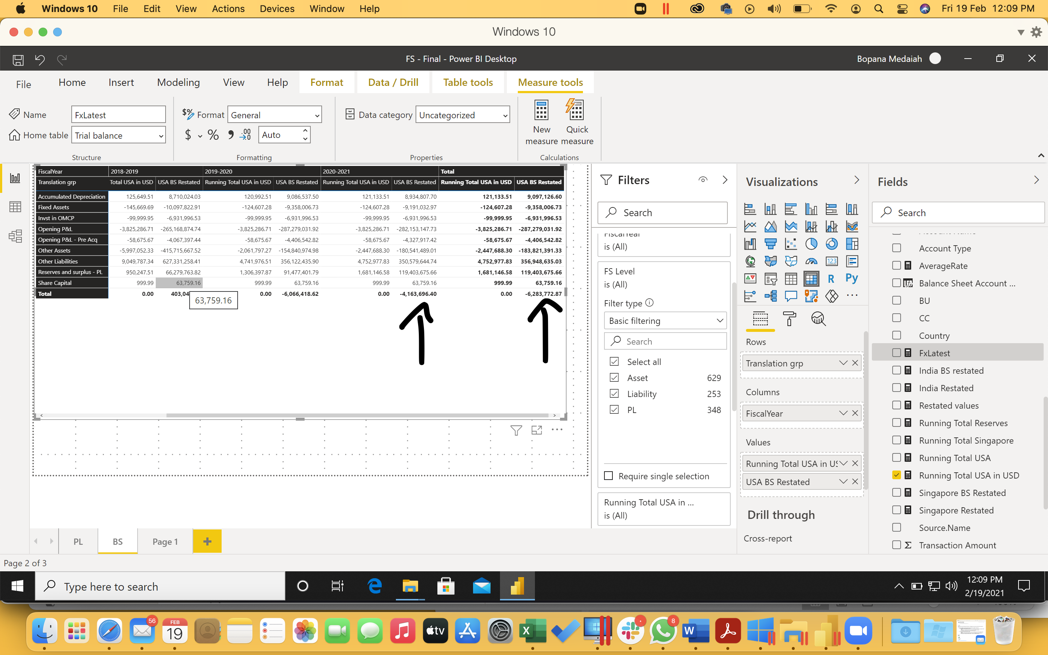Open Power BI from Windows taskbar
The height and width of the screenshot is (655, 1048).
pyautogui.click(x=517, y=587)
